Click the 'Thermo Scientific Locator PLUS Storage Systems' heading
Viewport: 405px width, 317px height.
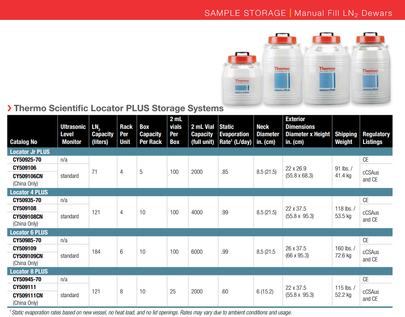pyautogui.click(x=119, y=108)
